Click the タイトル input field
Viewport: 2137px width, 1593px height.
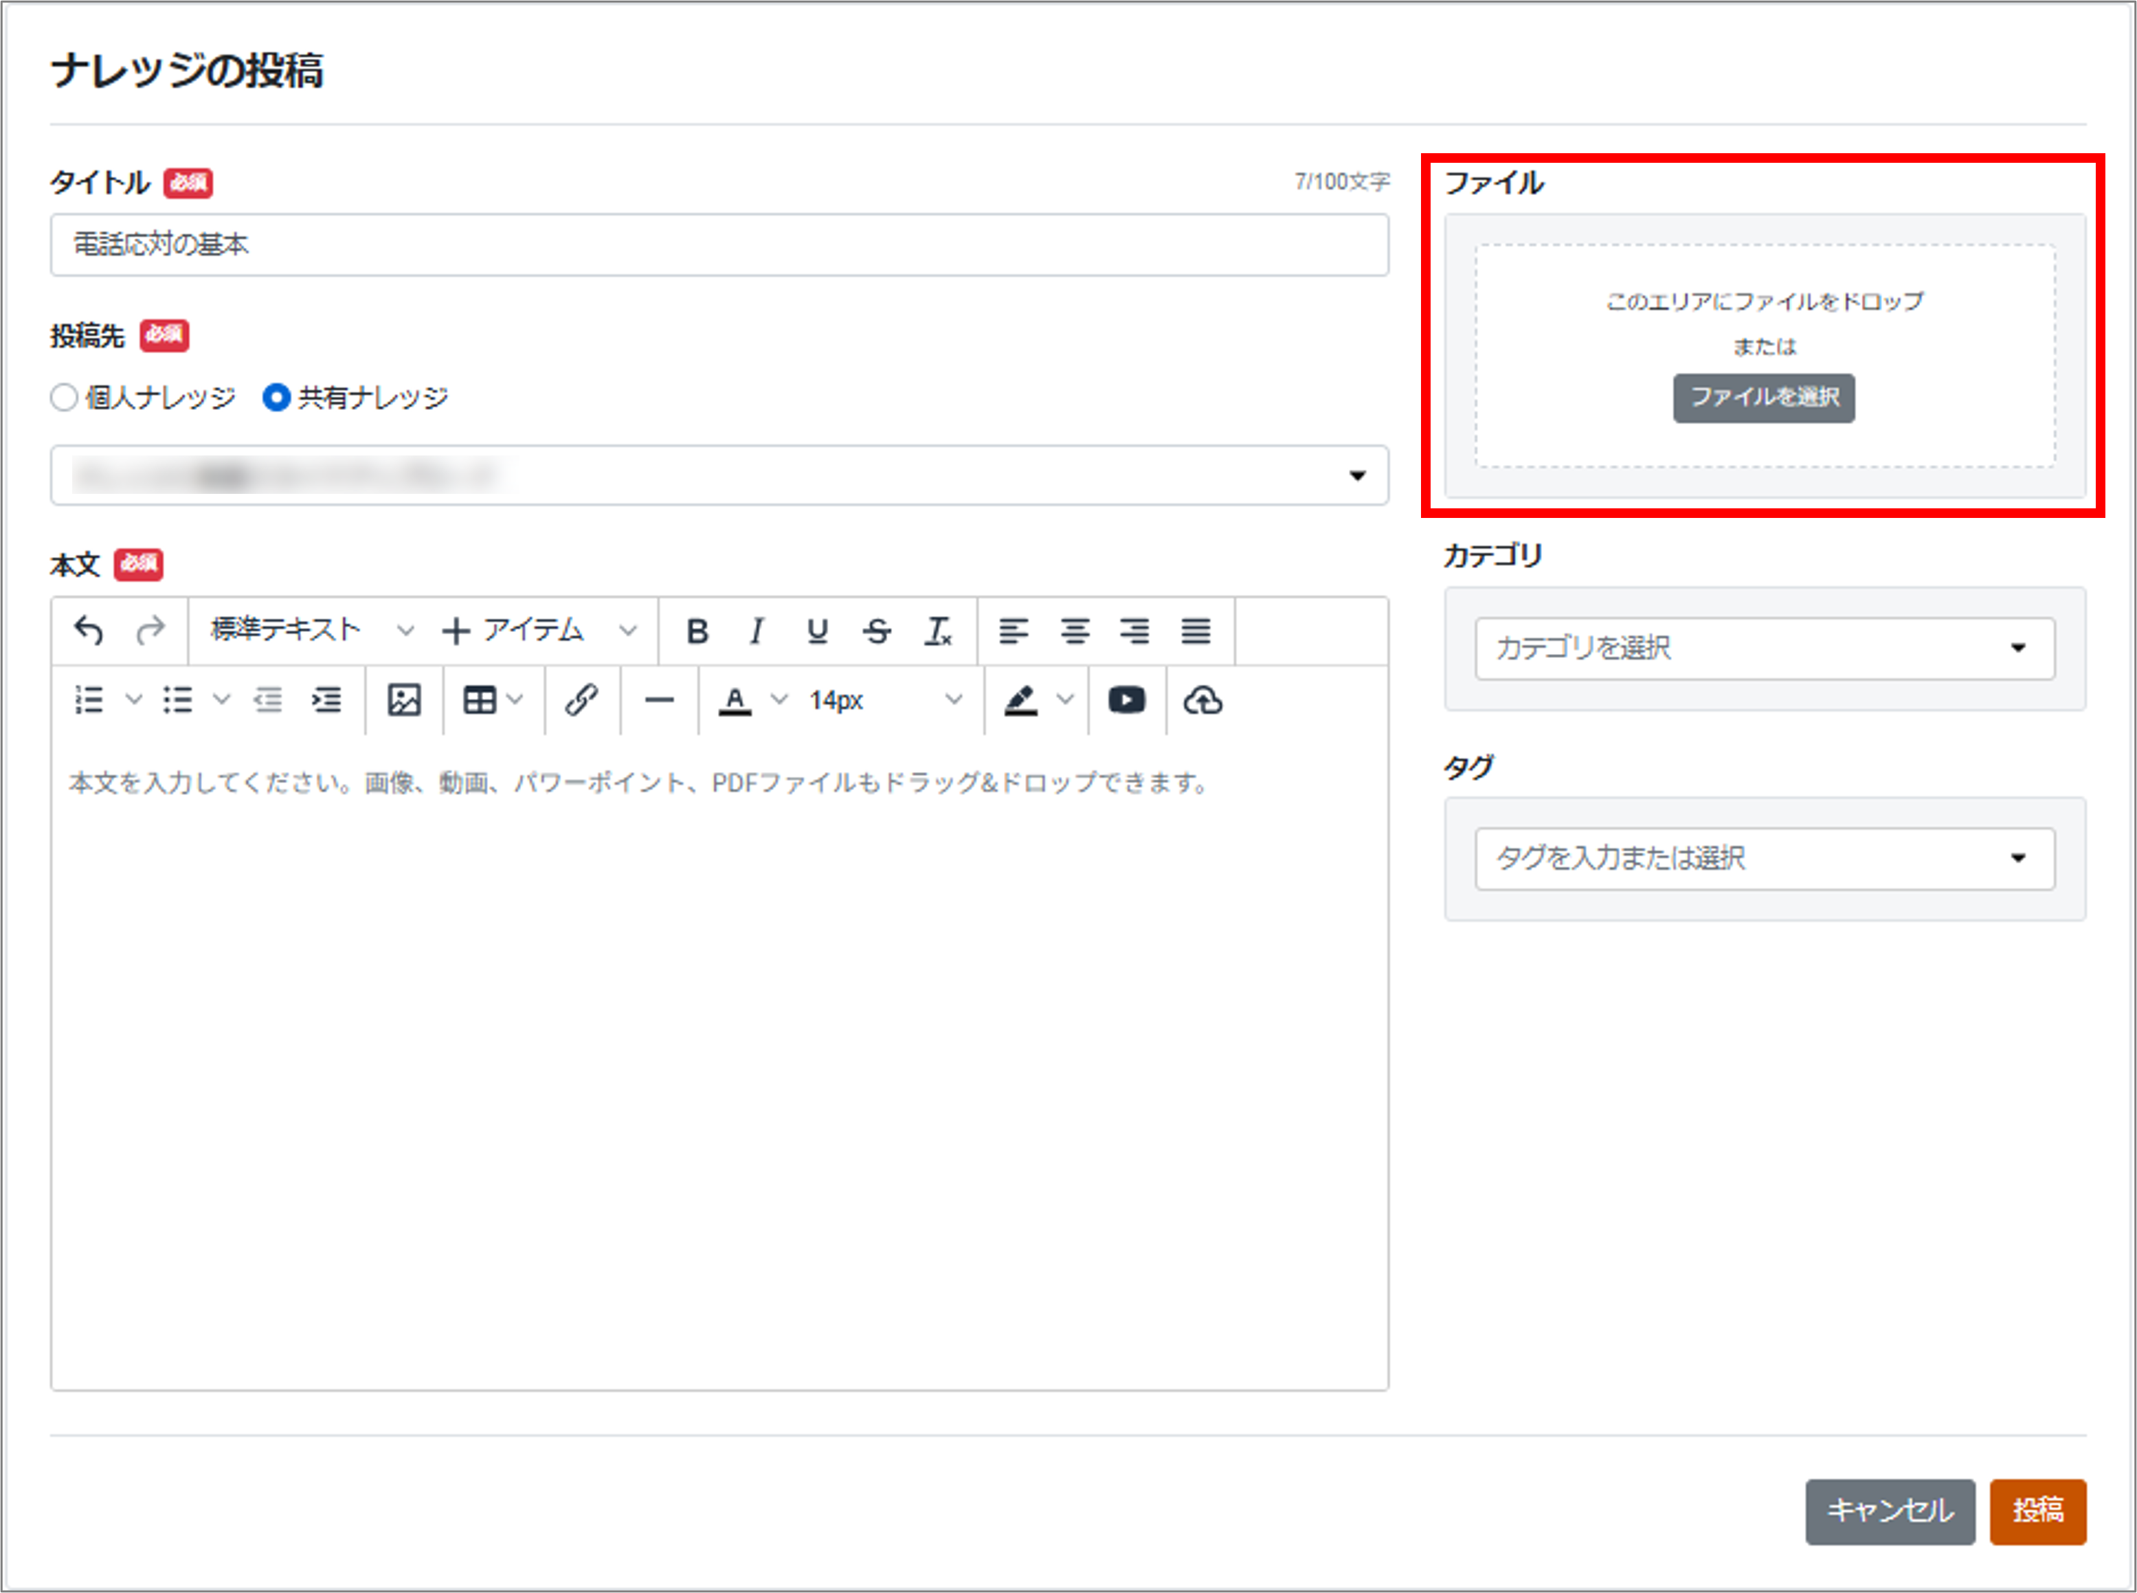point(719,245)
